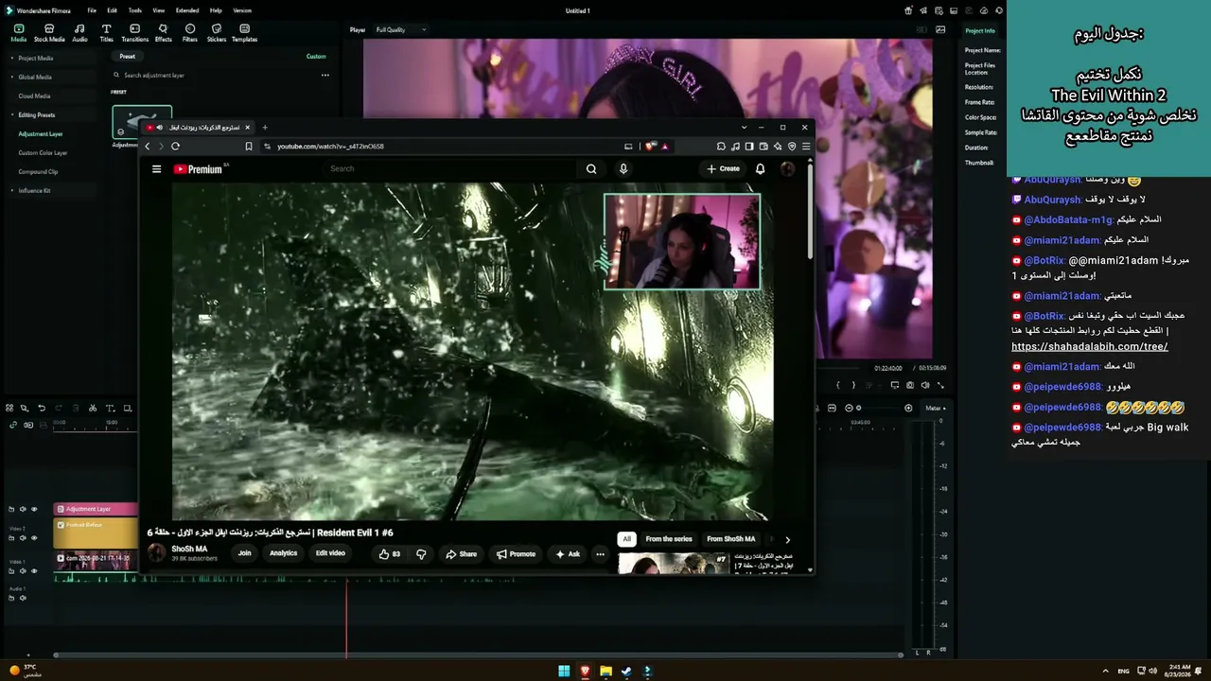Click the Join button under the video

click(x=244, y=553)
